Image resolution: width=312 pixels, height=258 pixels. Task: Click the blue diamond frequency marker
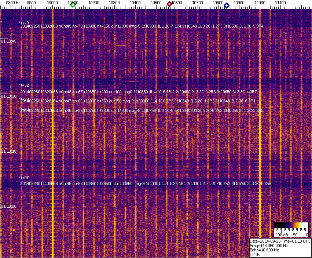(x=227, y=6)
